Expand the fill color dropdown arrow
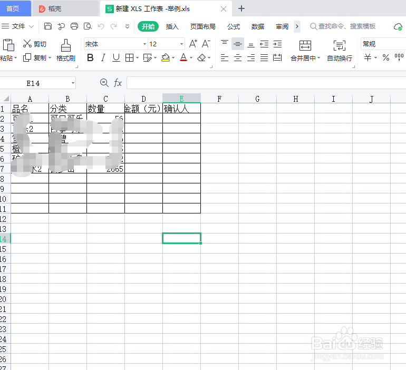Image resolution: width=406 pixels, height=370 pixels. pyautogui.click(x=173, y=57)
